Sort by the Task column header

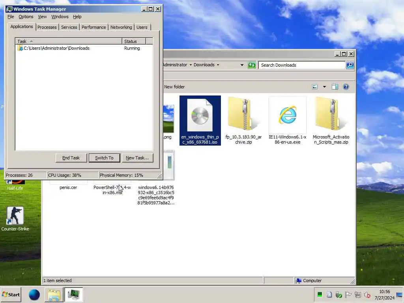coord(69,41)
